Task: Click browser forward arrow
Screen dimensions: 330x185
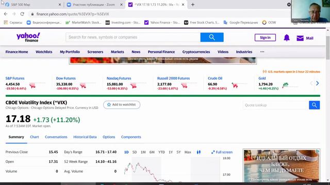Action: coord(14,14)
